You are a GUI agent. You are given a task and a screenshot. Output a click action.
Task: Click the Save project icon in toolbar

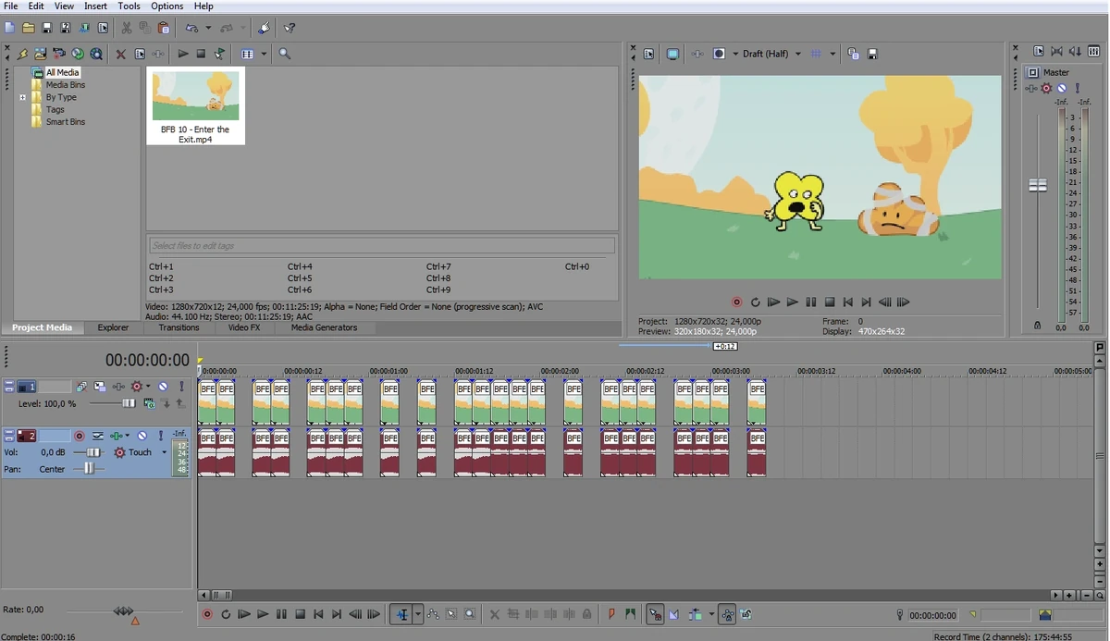[46, 28]
